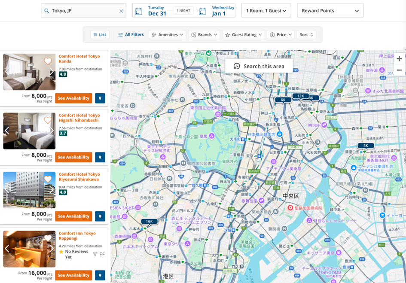Screen dimensions: 406x283
Task: Show next photo of Kiyosumi Shirakawa hotel
Action: [x=52, y=189]
